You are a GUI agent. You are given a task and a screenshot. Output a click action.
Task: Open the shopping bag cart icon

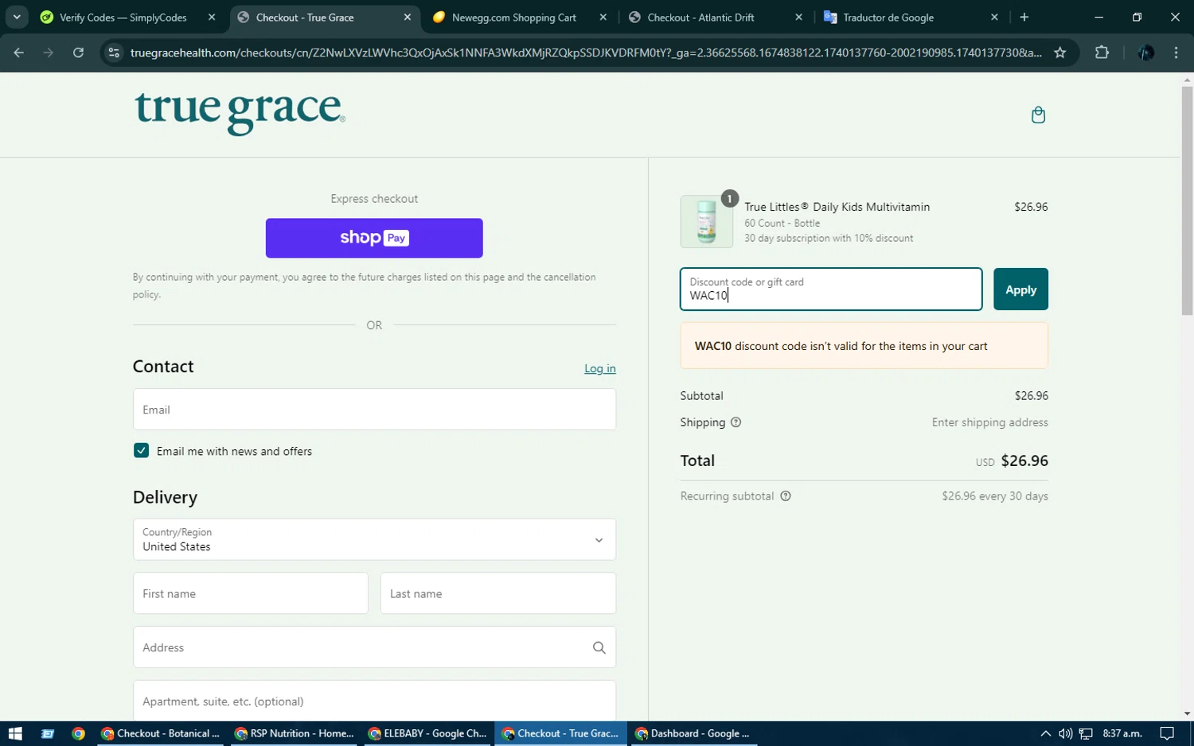1038,115
